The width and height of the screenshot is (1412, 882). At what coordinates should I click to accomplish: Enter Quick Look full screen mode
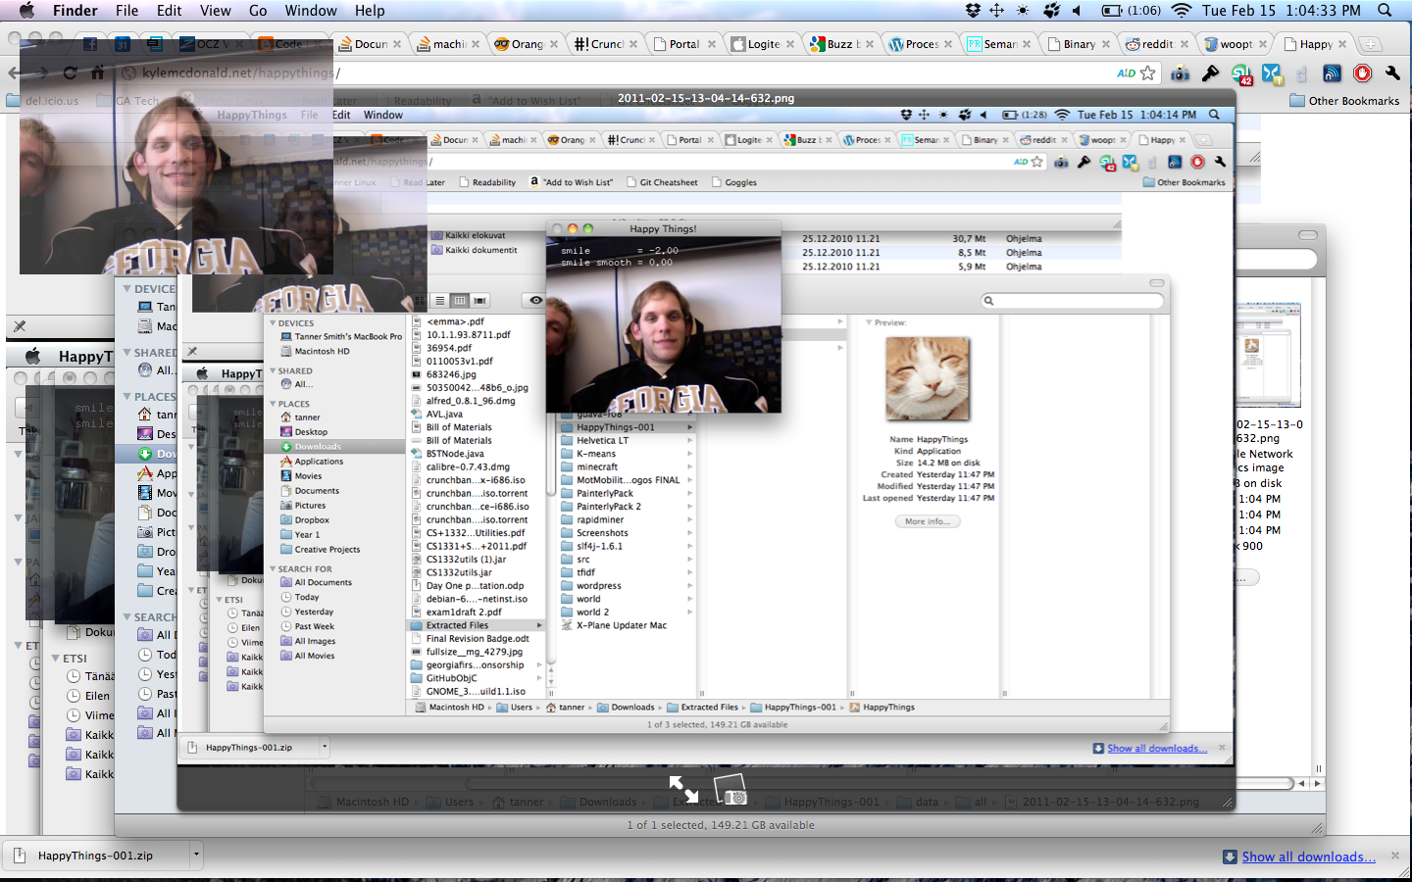[683, 789]
